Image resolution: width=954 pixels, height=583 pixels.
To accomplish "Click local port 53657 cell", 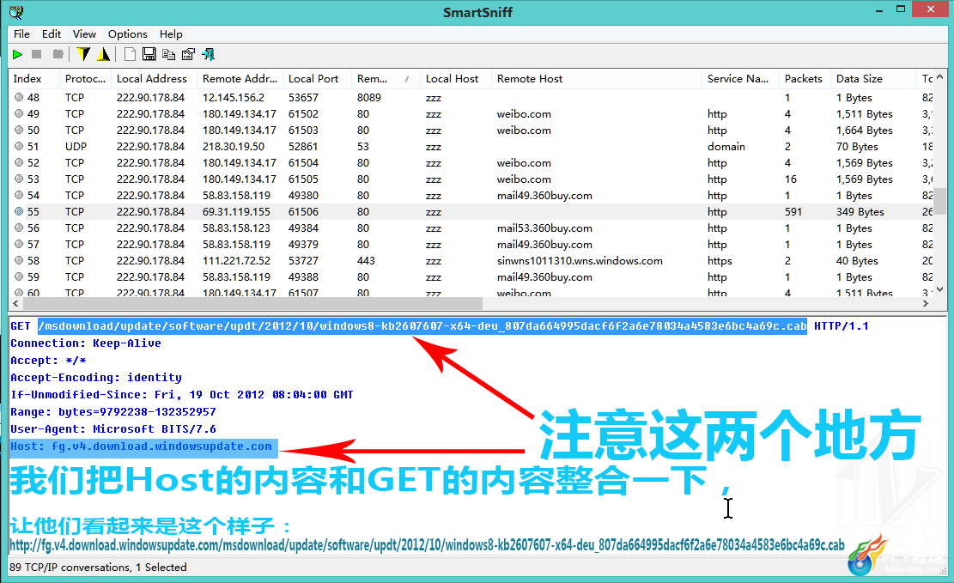I will click(304, 97).
